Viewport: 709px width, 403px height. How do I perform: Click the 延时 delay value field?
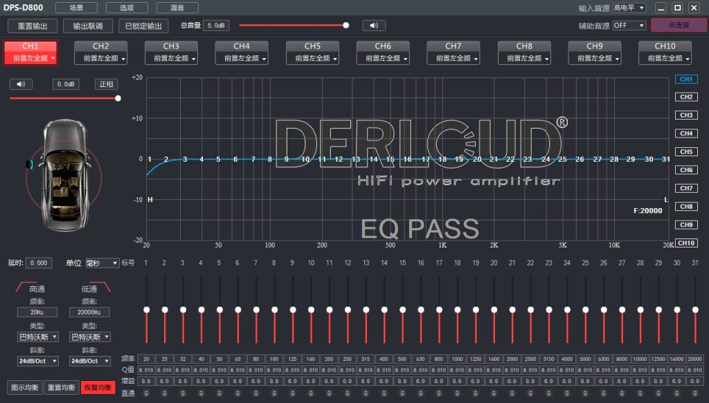coord(39,263)
